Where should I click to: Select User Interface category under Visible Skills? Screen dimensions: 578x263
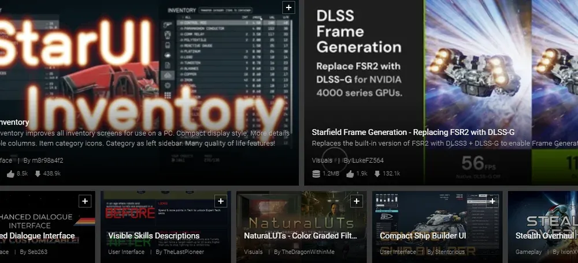point(127,252)
